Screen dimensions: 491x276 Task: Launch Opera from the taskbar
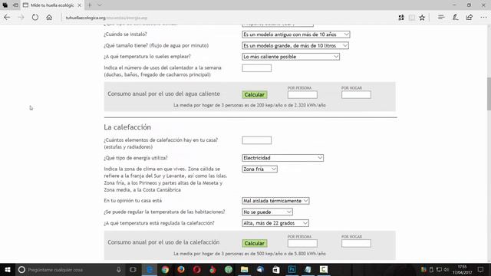[x=196, y=270]
